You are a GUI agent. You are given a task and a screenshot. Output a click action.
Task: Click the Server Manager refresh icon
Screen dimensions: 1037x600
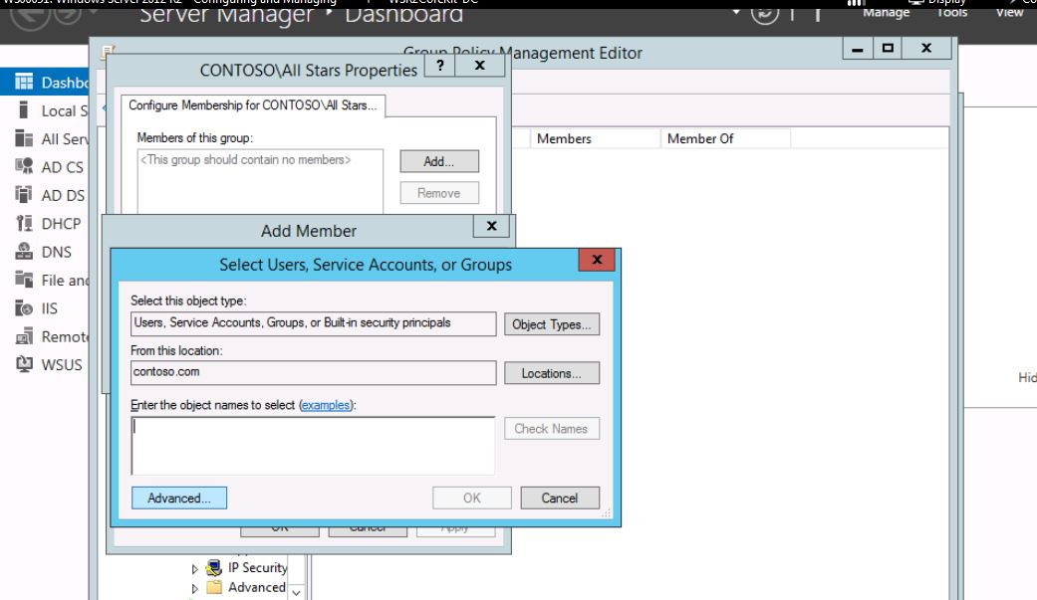coord(764,13)
